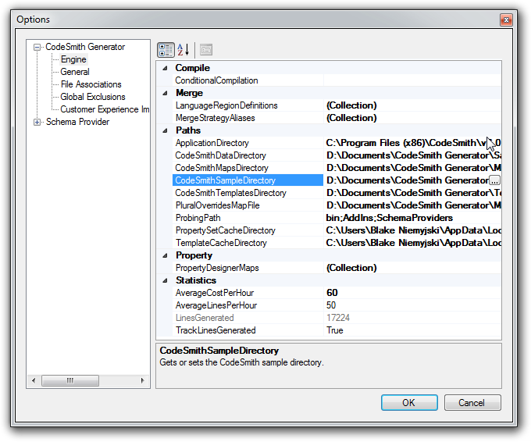Open the Property Pages toolbar icon
The width and height of the screenshot is (531, 442).
pyautogui.click(x=206, y=50)
